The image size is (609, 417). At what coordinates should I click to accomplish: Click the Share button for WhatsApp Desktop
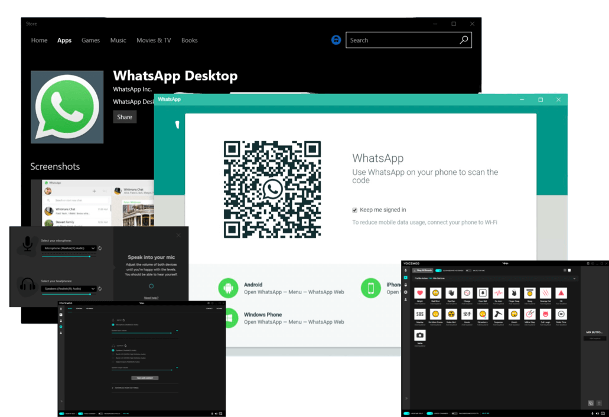click(x=124, y=116)
